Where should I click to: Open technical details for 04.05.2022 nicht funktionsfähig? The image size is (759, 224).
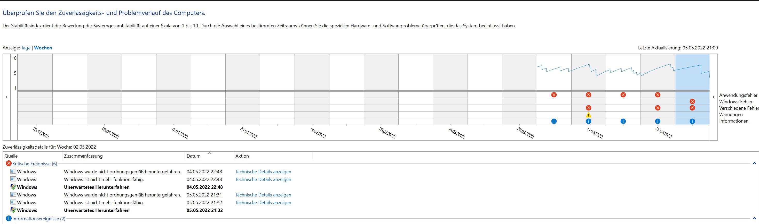(x=263, y=179)
